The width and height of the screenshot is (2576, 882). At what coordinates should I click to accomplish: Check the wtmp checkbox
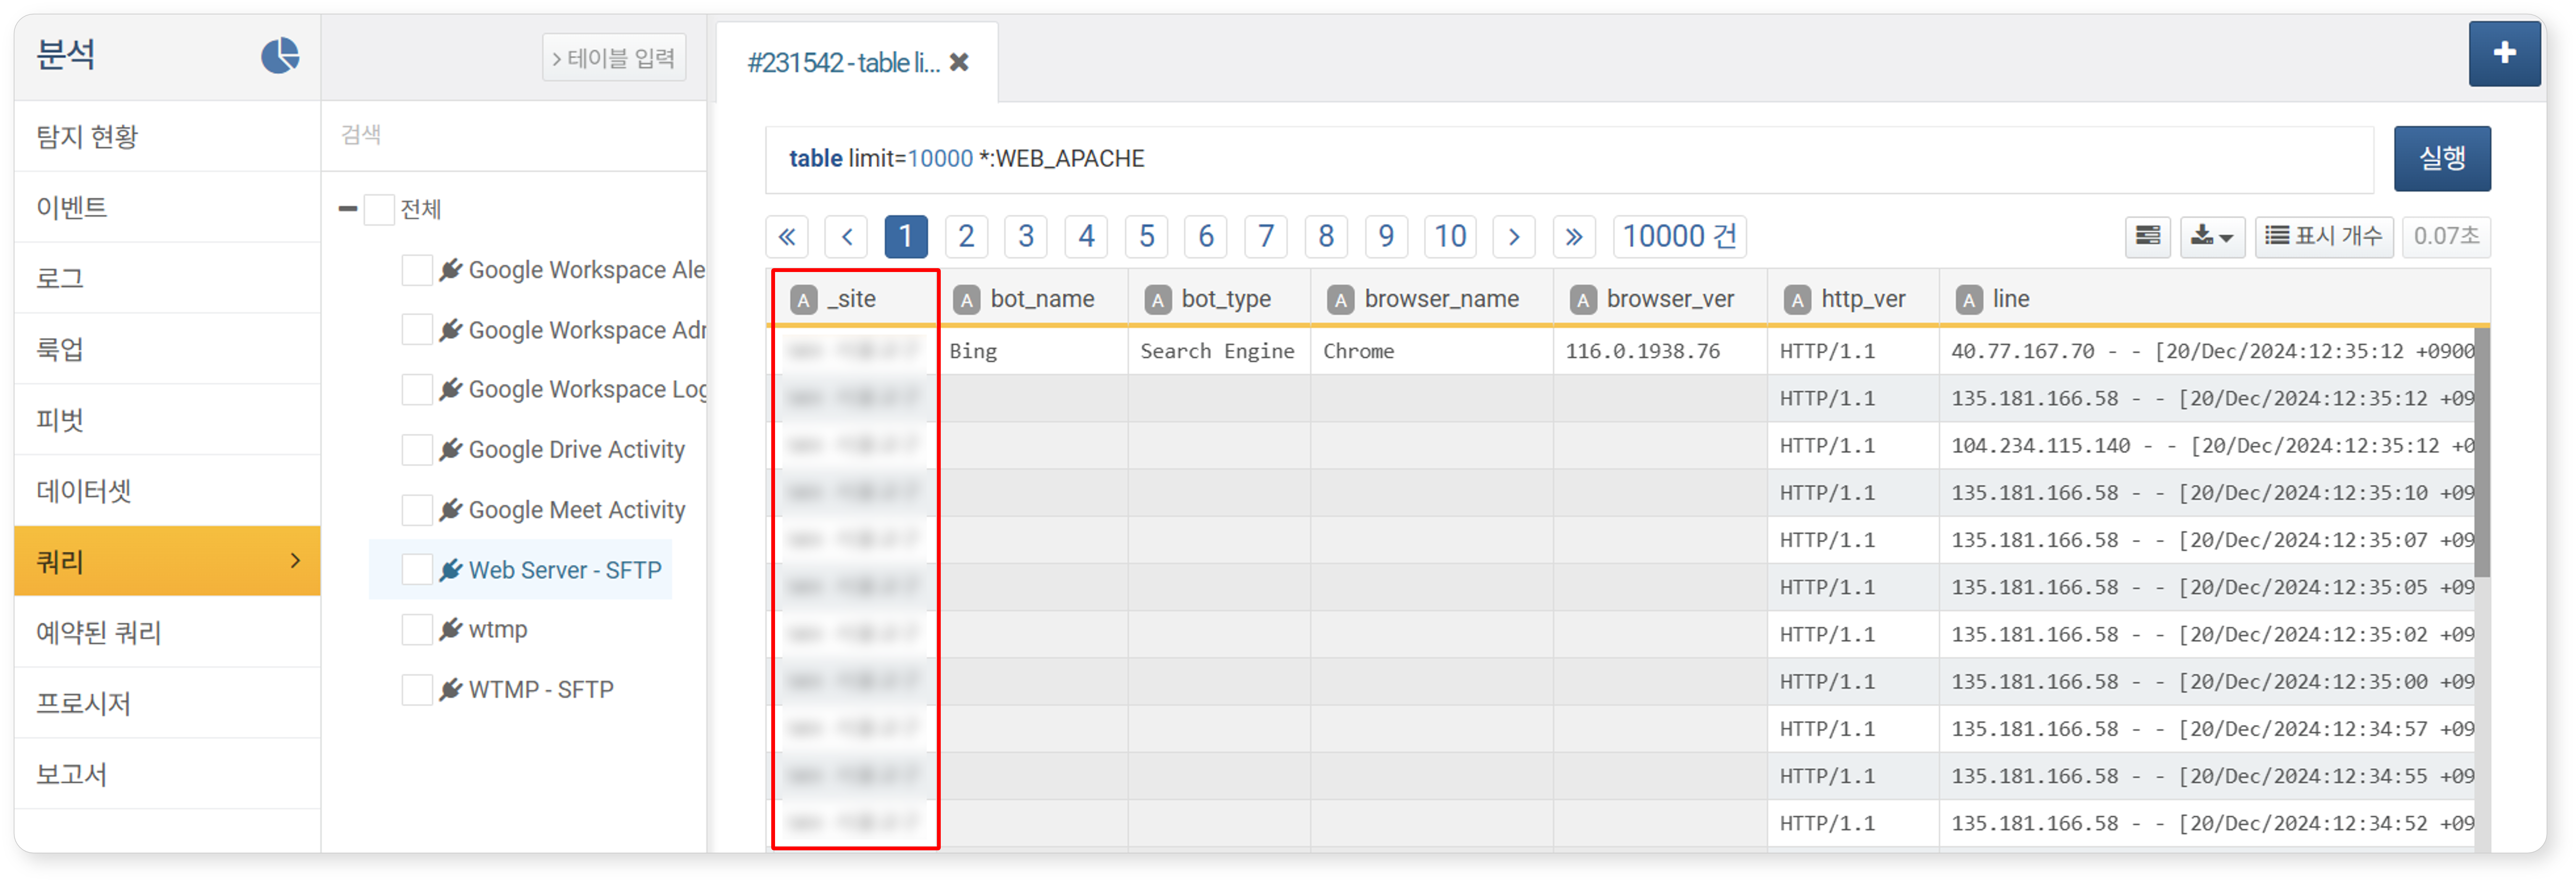point(416,629)
